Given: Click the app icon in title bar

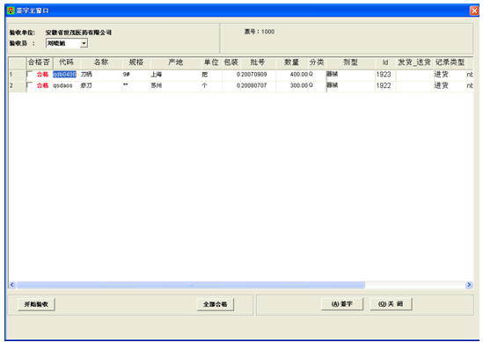Looking at the screenshot, I should pos(11,11).
